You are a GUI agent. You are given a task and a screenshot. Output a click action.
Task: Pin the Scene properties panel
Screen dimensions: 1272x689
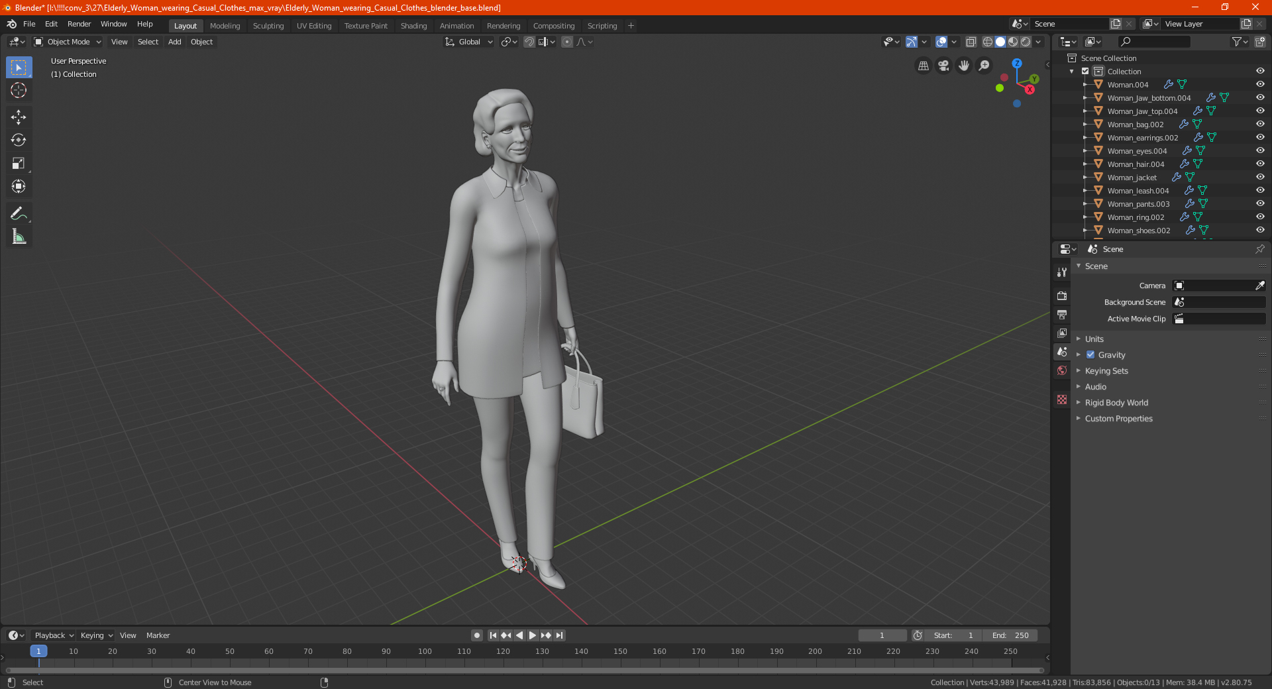click(1259, 249)
